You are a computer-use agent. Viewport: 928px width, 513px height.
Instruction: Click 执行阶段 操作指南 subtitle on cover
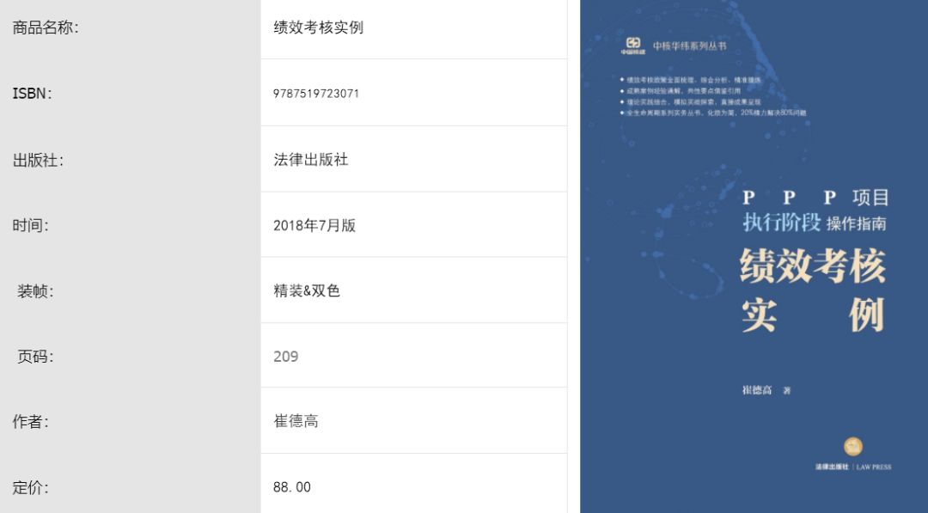click(x=814, y=223)
